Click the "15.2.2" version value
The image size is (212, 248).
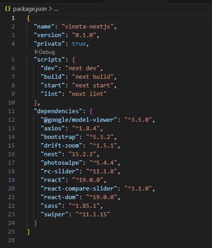pos(82,154)
